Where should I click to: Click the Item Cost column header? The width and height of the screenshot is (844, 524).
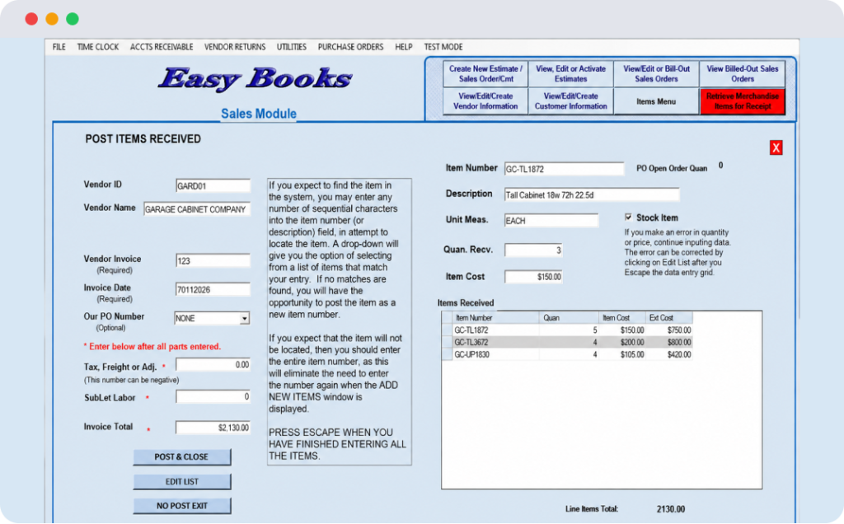point(621,318)
